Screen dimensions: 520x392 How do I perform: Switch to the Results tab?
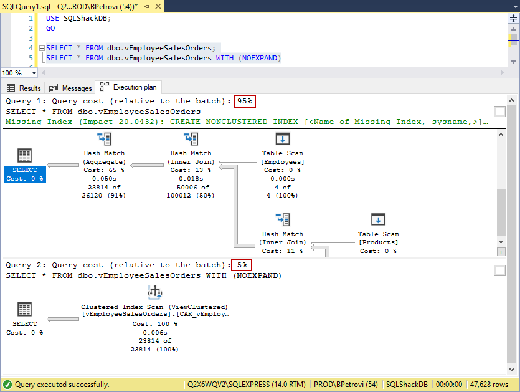click(24, 88)
